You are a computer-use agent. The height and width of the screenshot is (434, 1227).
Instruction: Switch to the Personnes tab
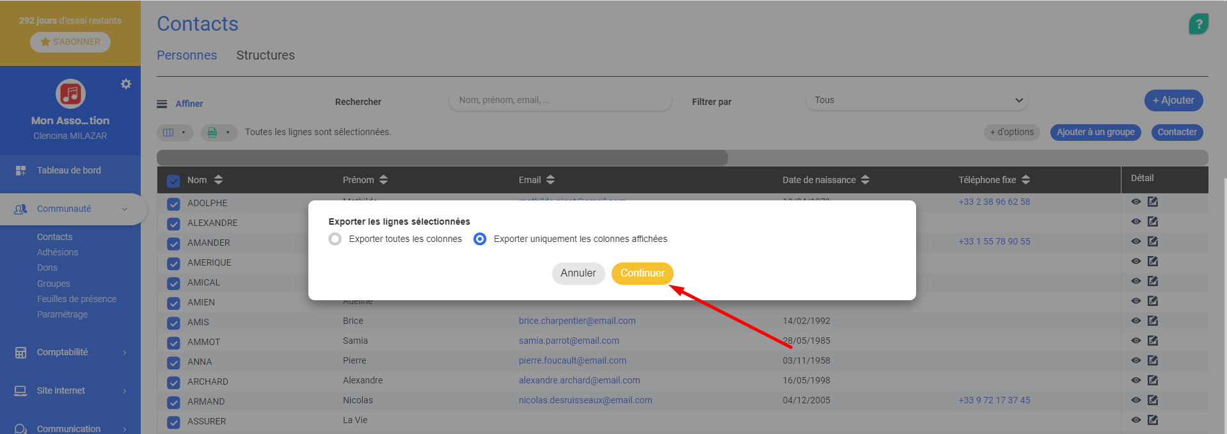187,56
